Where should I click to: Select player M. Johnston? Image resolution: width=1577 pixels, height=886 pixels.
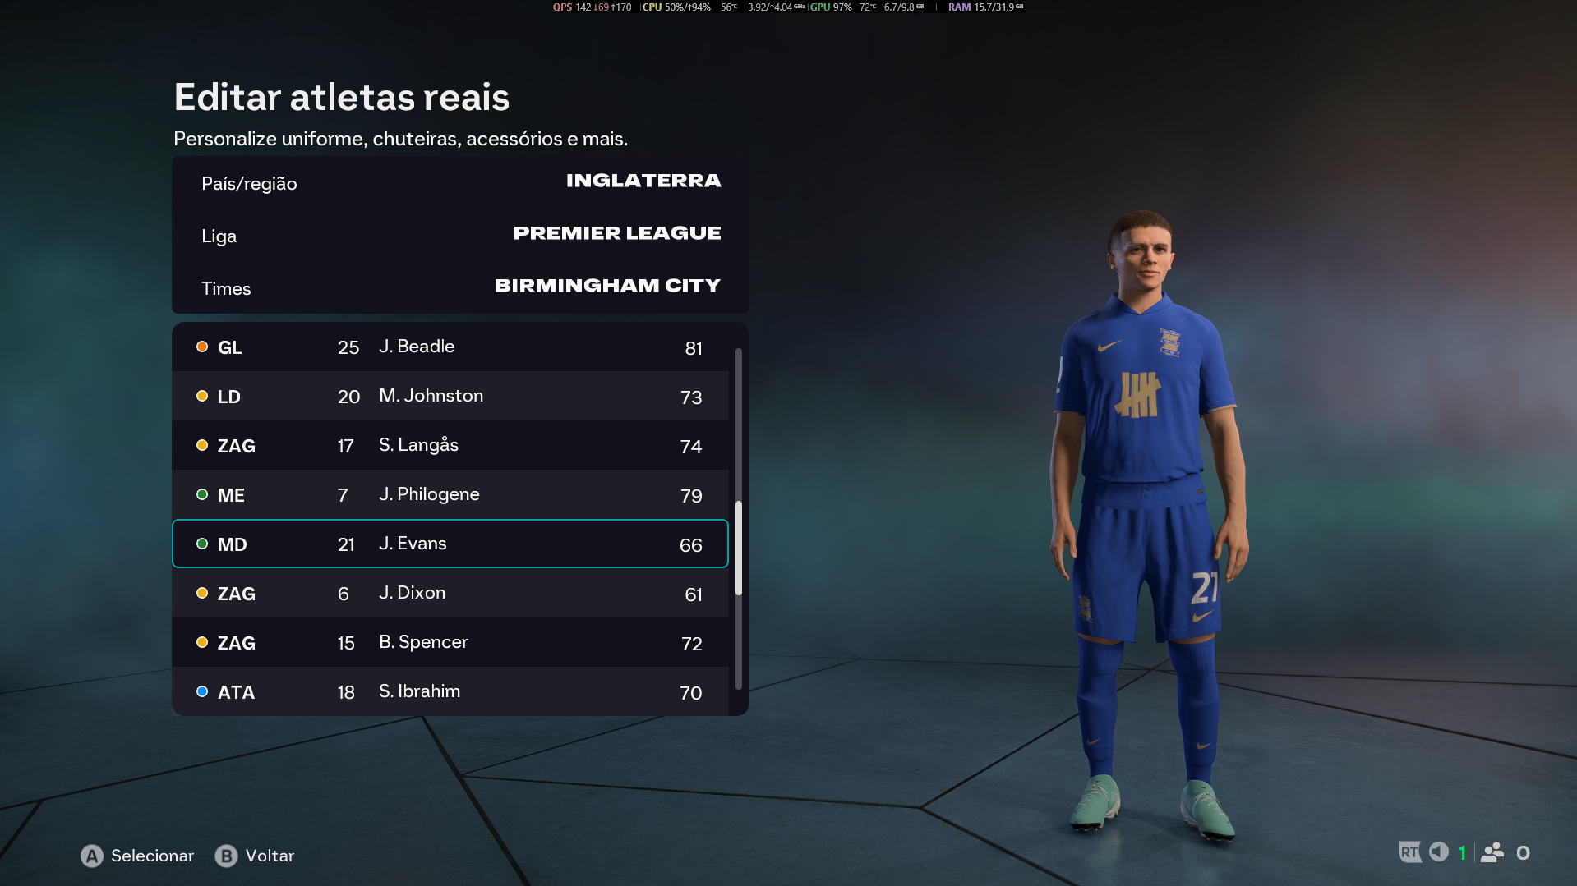[450, 396]
